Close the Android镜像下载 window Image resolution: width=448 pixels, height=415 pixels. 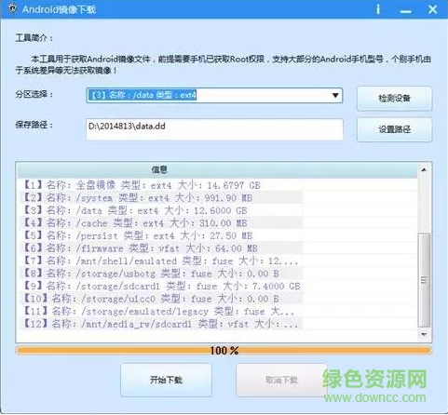pos(432,9)
